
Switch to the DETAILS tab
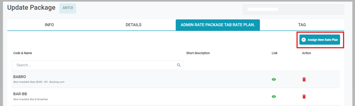(x=133, y=25)
